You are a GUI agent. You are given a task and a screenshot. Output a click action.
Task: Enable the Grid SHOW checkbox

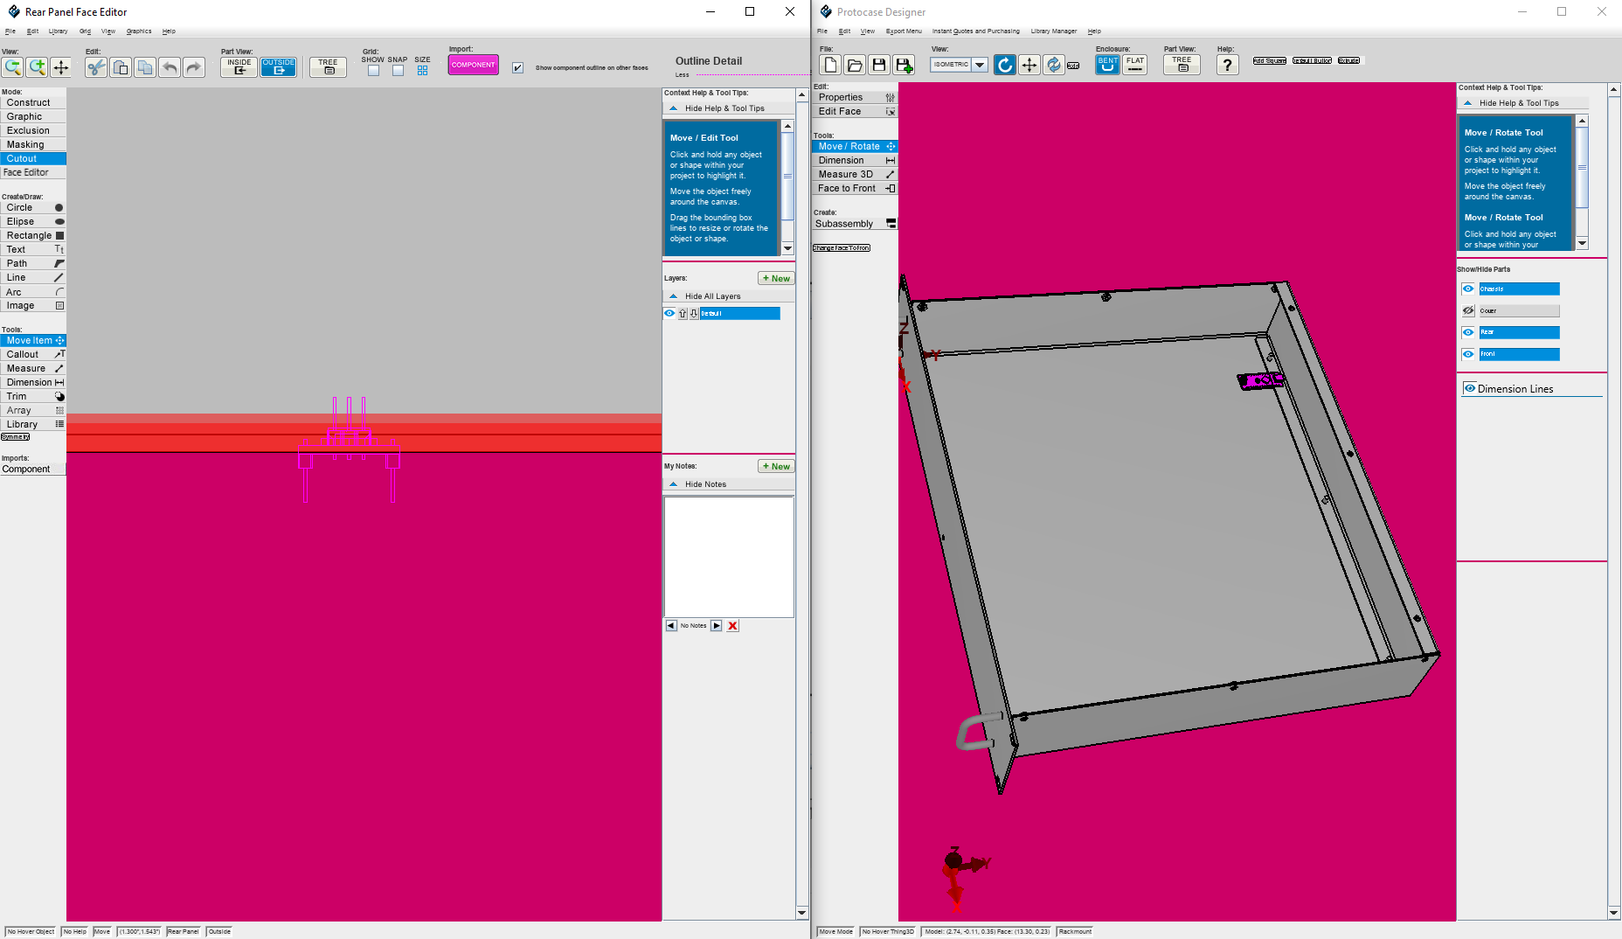pos(373,70)
